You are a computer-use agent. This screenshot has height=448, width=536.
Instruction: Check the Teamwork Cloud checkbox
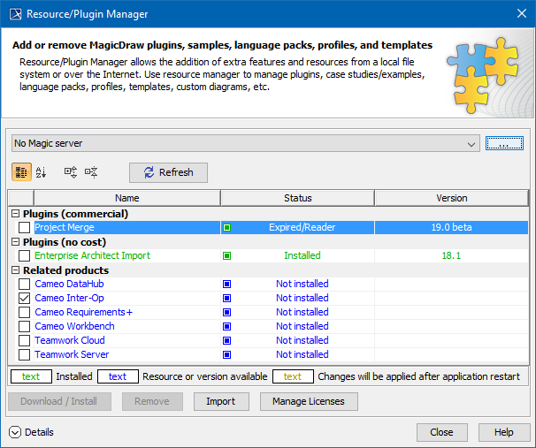(24, 341)
